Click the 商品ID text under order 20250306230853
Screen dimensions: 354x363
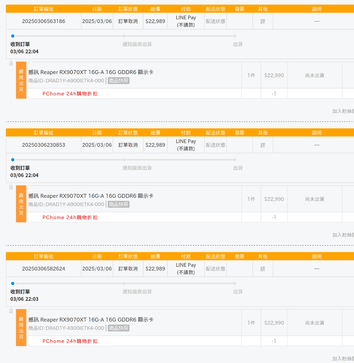[66, 205]
